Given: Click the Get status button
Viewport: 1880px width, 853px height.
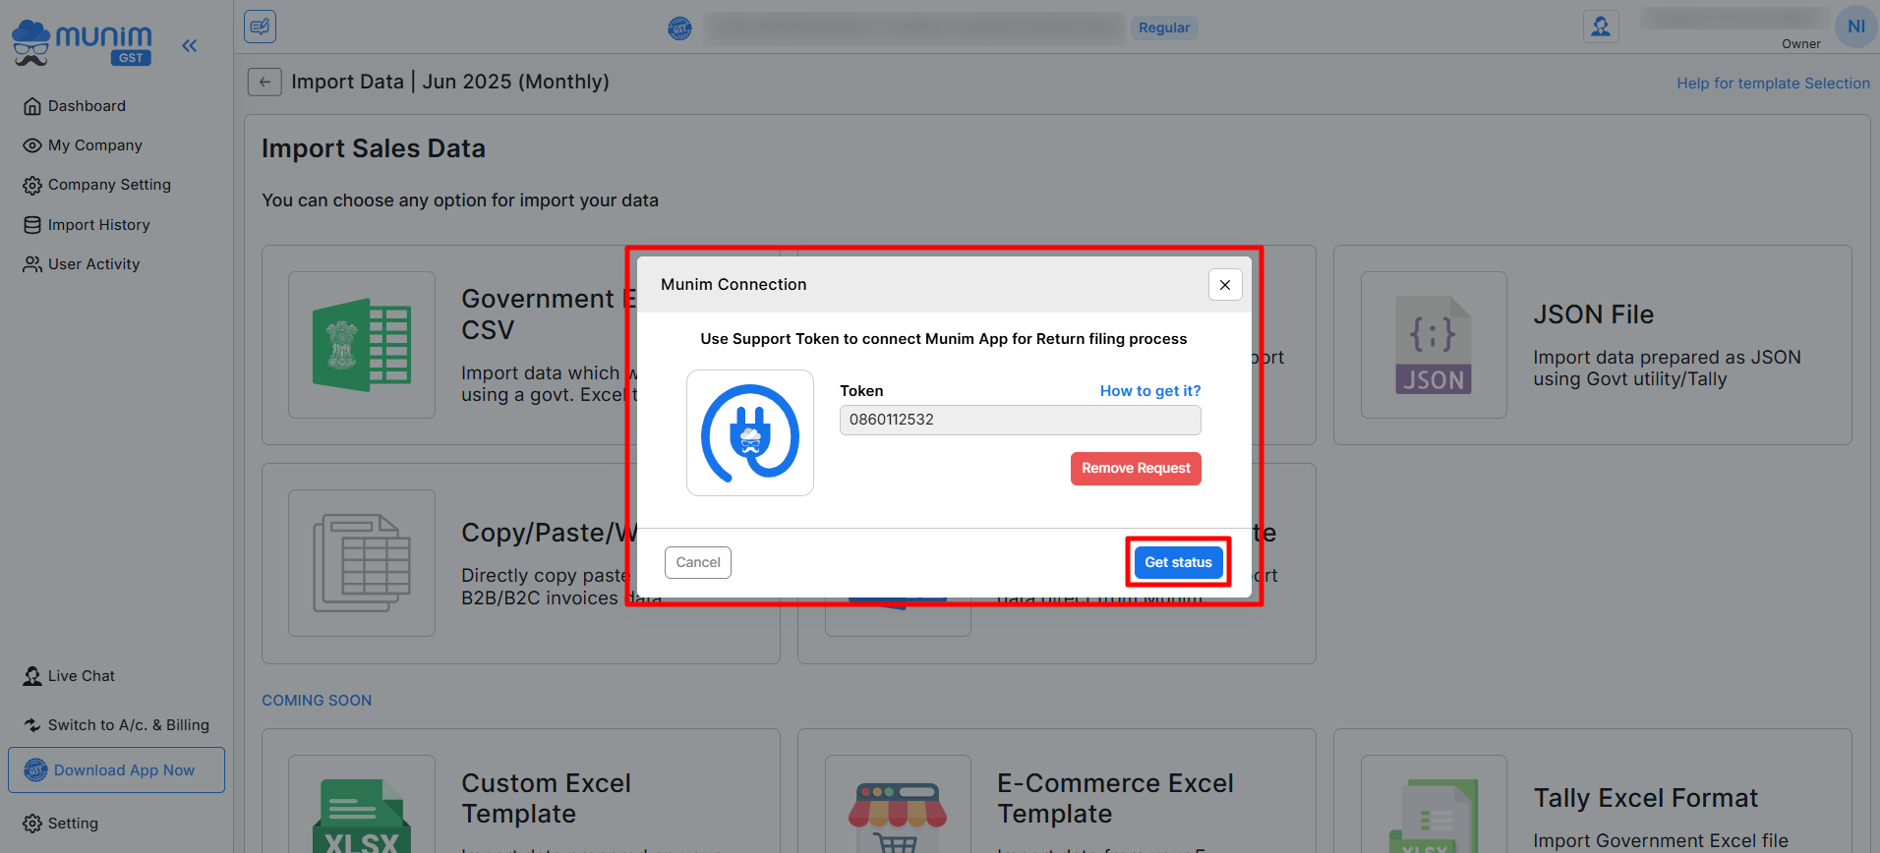Looking at the screenshot, I should 1178,562.
